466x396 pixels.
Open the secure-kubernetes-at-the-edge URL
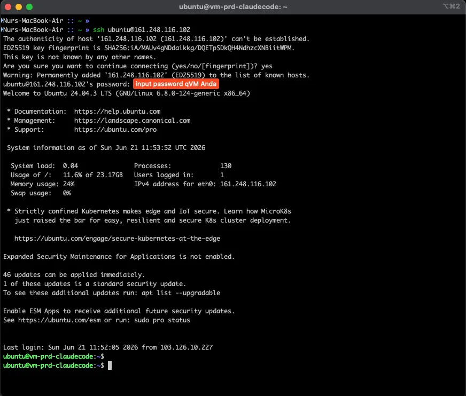[118, 239]
